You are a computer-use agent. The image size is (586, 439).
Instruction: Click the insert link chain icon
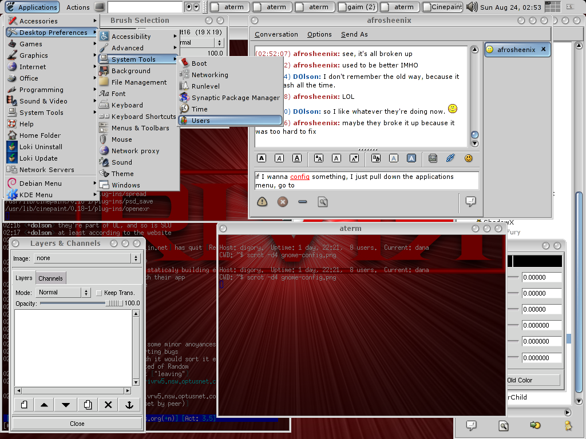[x=450, y=158]
